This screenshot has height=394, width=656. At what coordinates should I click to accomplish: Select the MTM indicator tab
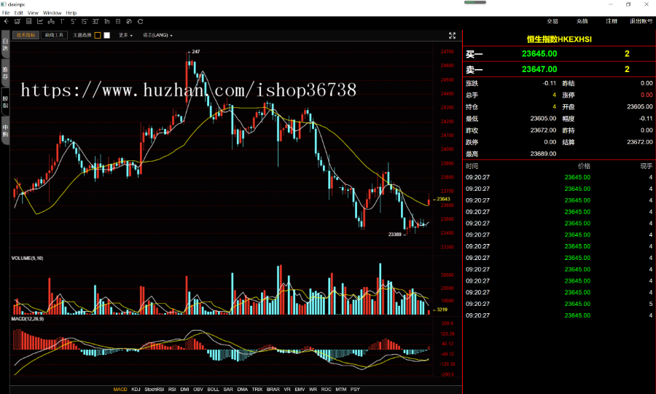click(x=341, y=390)
